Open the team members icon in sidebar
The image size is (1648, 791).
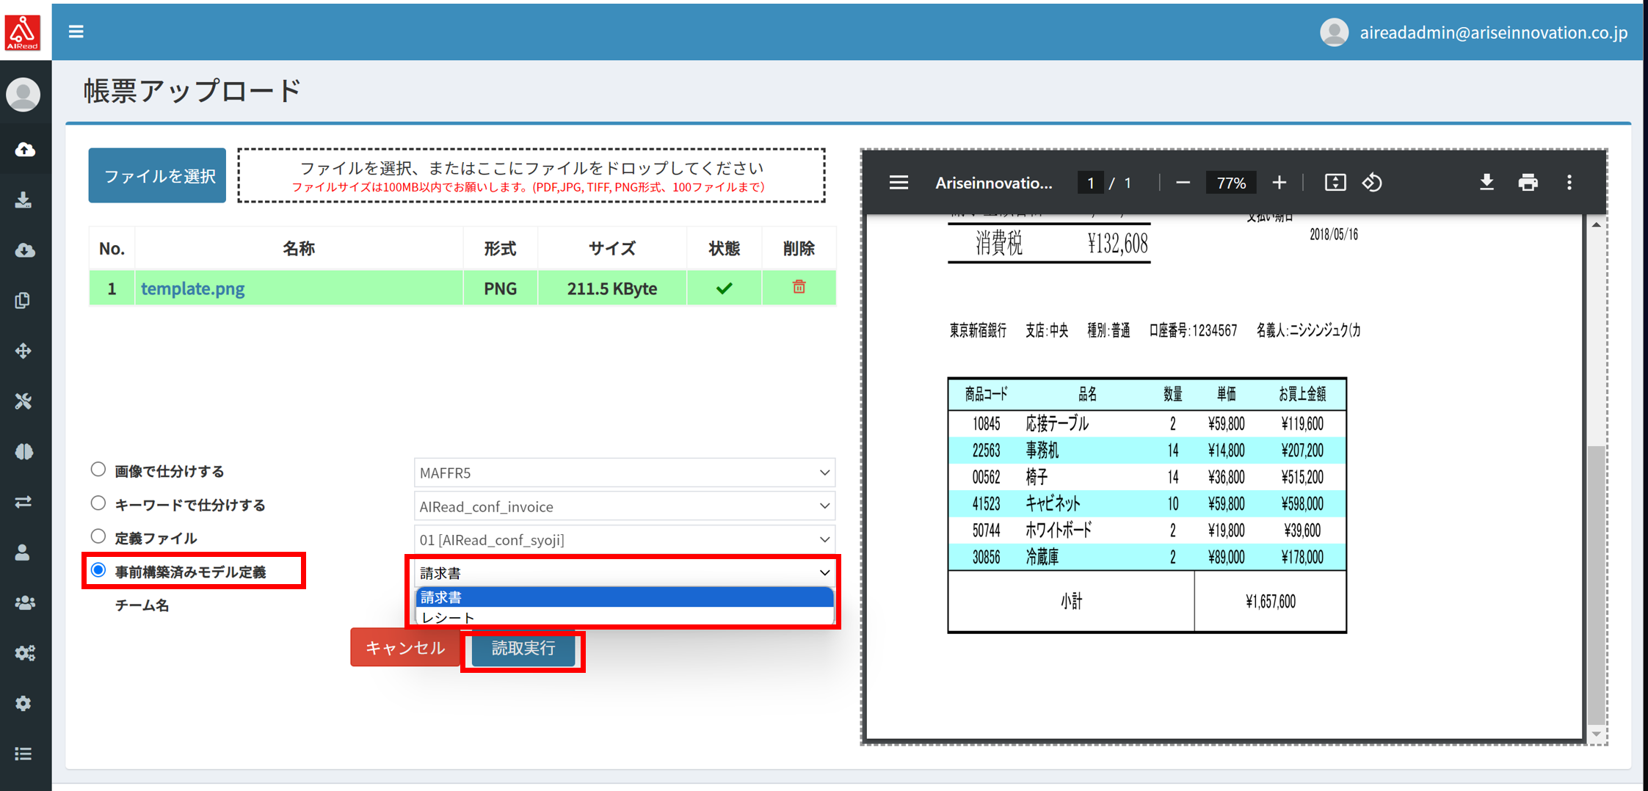pos(25,602)
